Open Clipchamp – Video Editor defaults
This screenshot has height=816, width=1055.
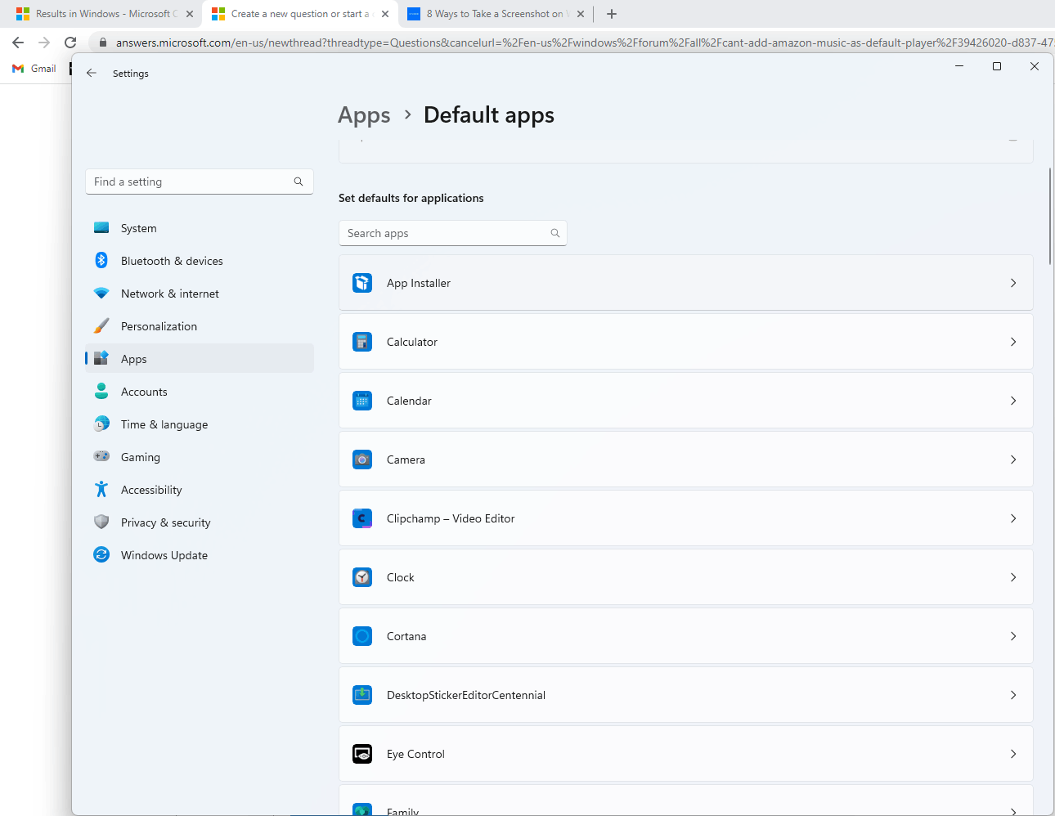click(x=685, y=518)
